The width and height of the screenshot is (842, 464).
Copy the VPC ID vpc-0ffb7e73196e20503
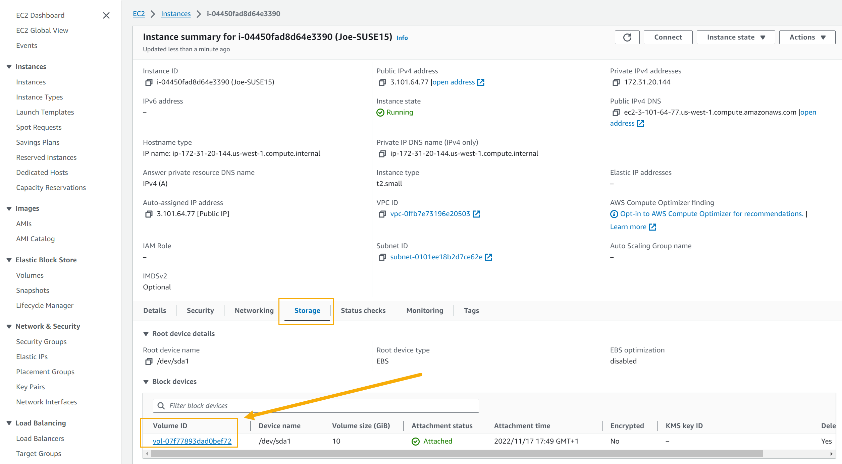point(382,214)
